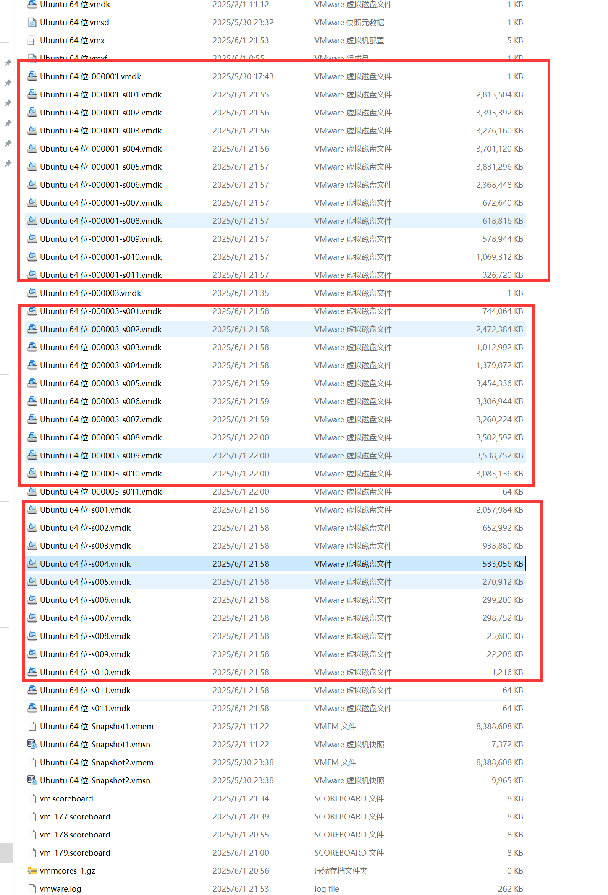Click the icon of Ubuntu 64 位-s003.vmdk
Screen dimensions: 608x895
[32, 546]
